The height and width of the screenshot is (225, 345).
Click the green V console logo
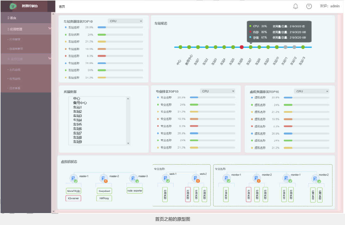tap(13, 6)
